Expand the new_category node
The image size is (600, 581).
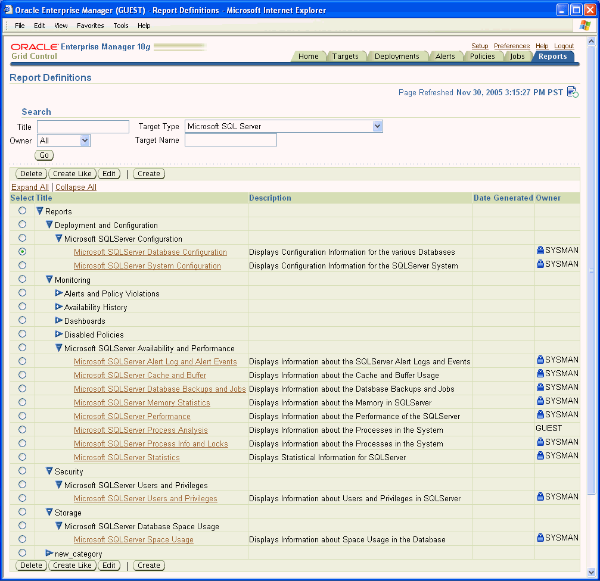[49, 552]
